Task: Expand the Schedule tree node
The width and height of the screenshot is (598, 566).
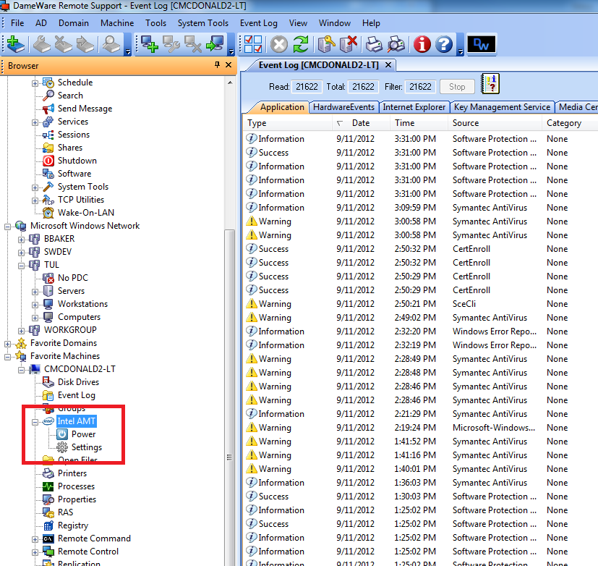Action: (x=35, y=83)
